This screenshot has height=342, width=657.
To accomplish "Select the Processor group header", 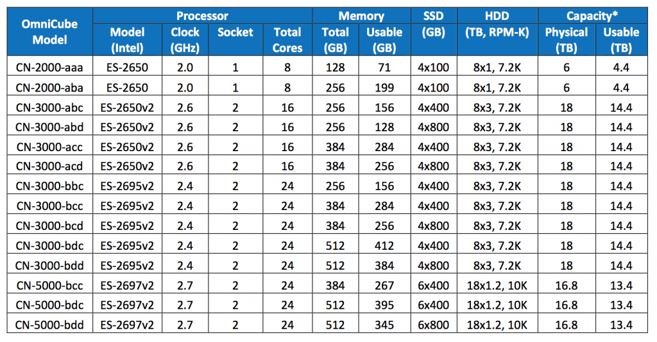I will tap(202, 16).
